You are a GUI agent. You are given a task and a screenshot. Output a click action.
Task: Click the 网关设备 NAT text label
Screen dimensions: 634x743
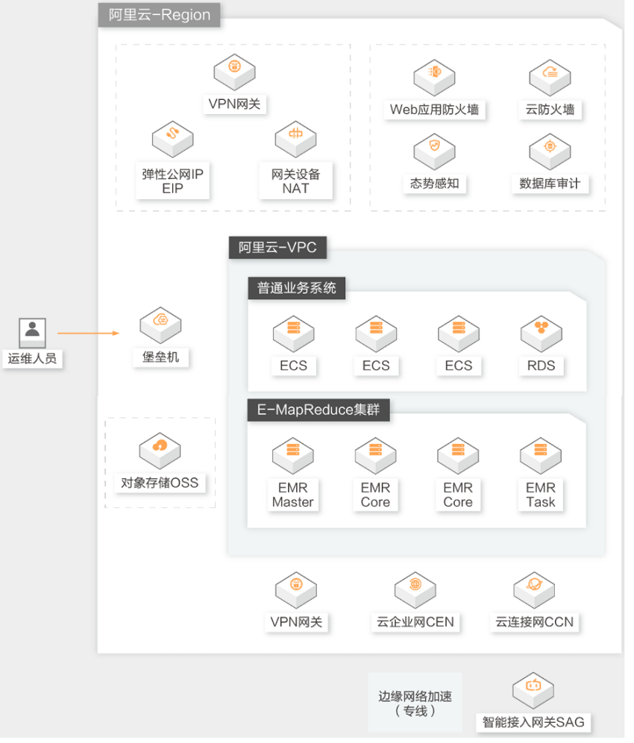coord(295,181)
